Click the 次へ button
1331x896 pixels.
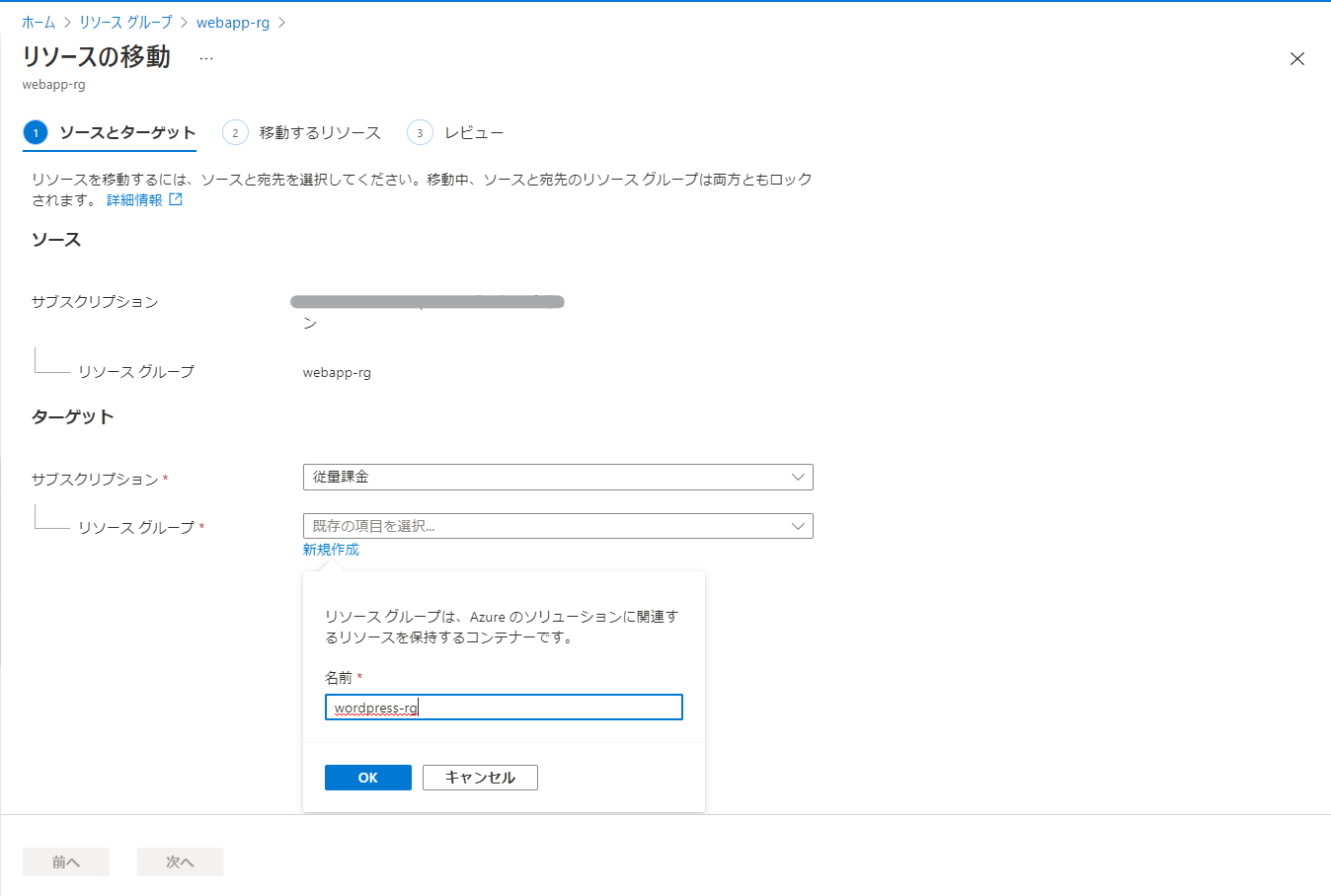pos(180,861)
